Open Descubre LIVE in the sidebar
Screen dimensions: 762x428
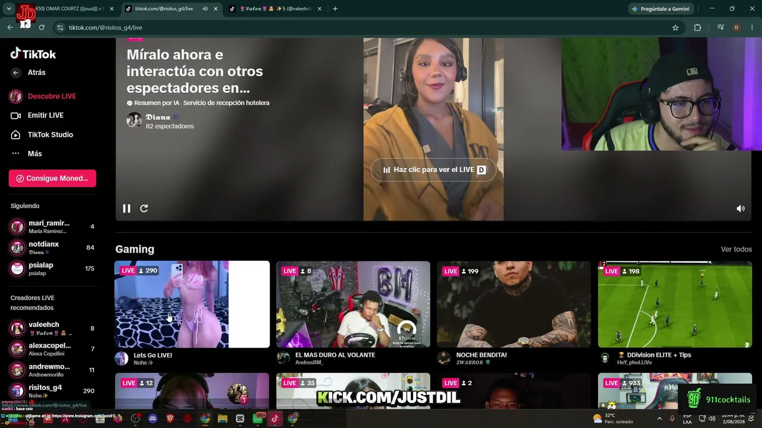click(52, 96)
